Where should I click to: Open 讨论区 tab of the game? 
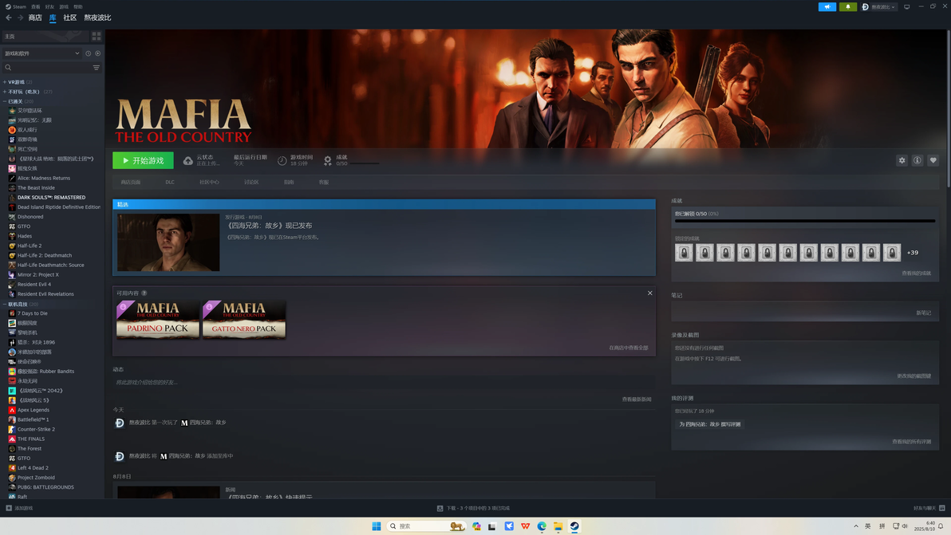(x=251, y=183)
